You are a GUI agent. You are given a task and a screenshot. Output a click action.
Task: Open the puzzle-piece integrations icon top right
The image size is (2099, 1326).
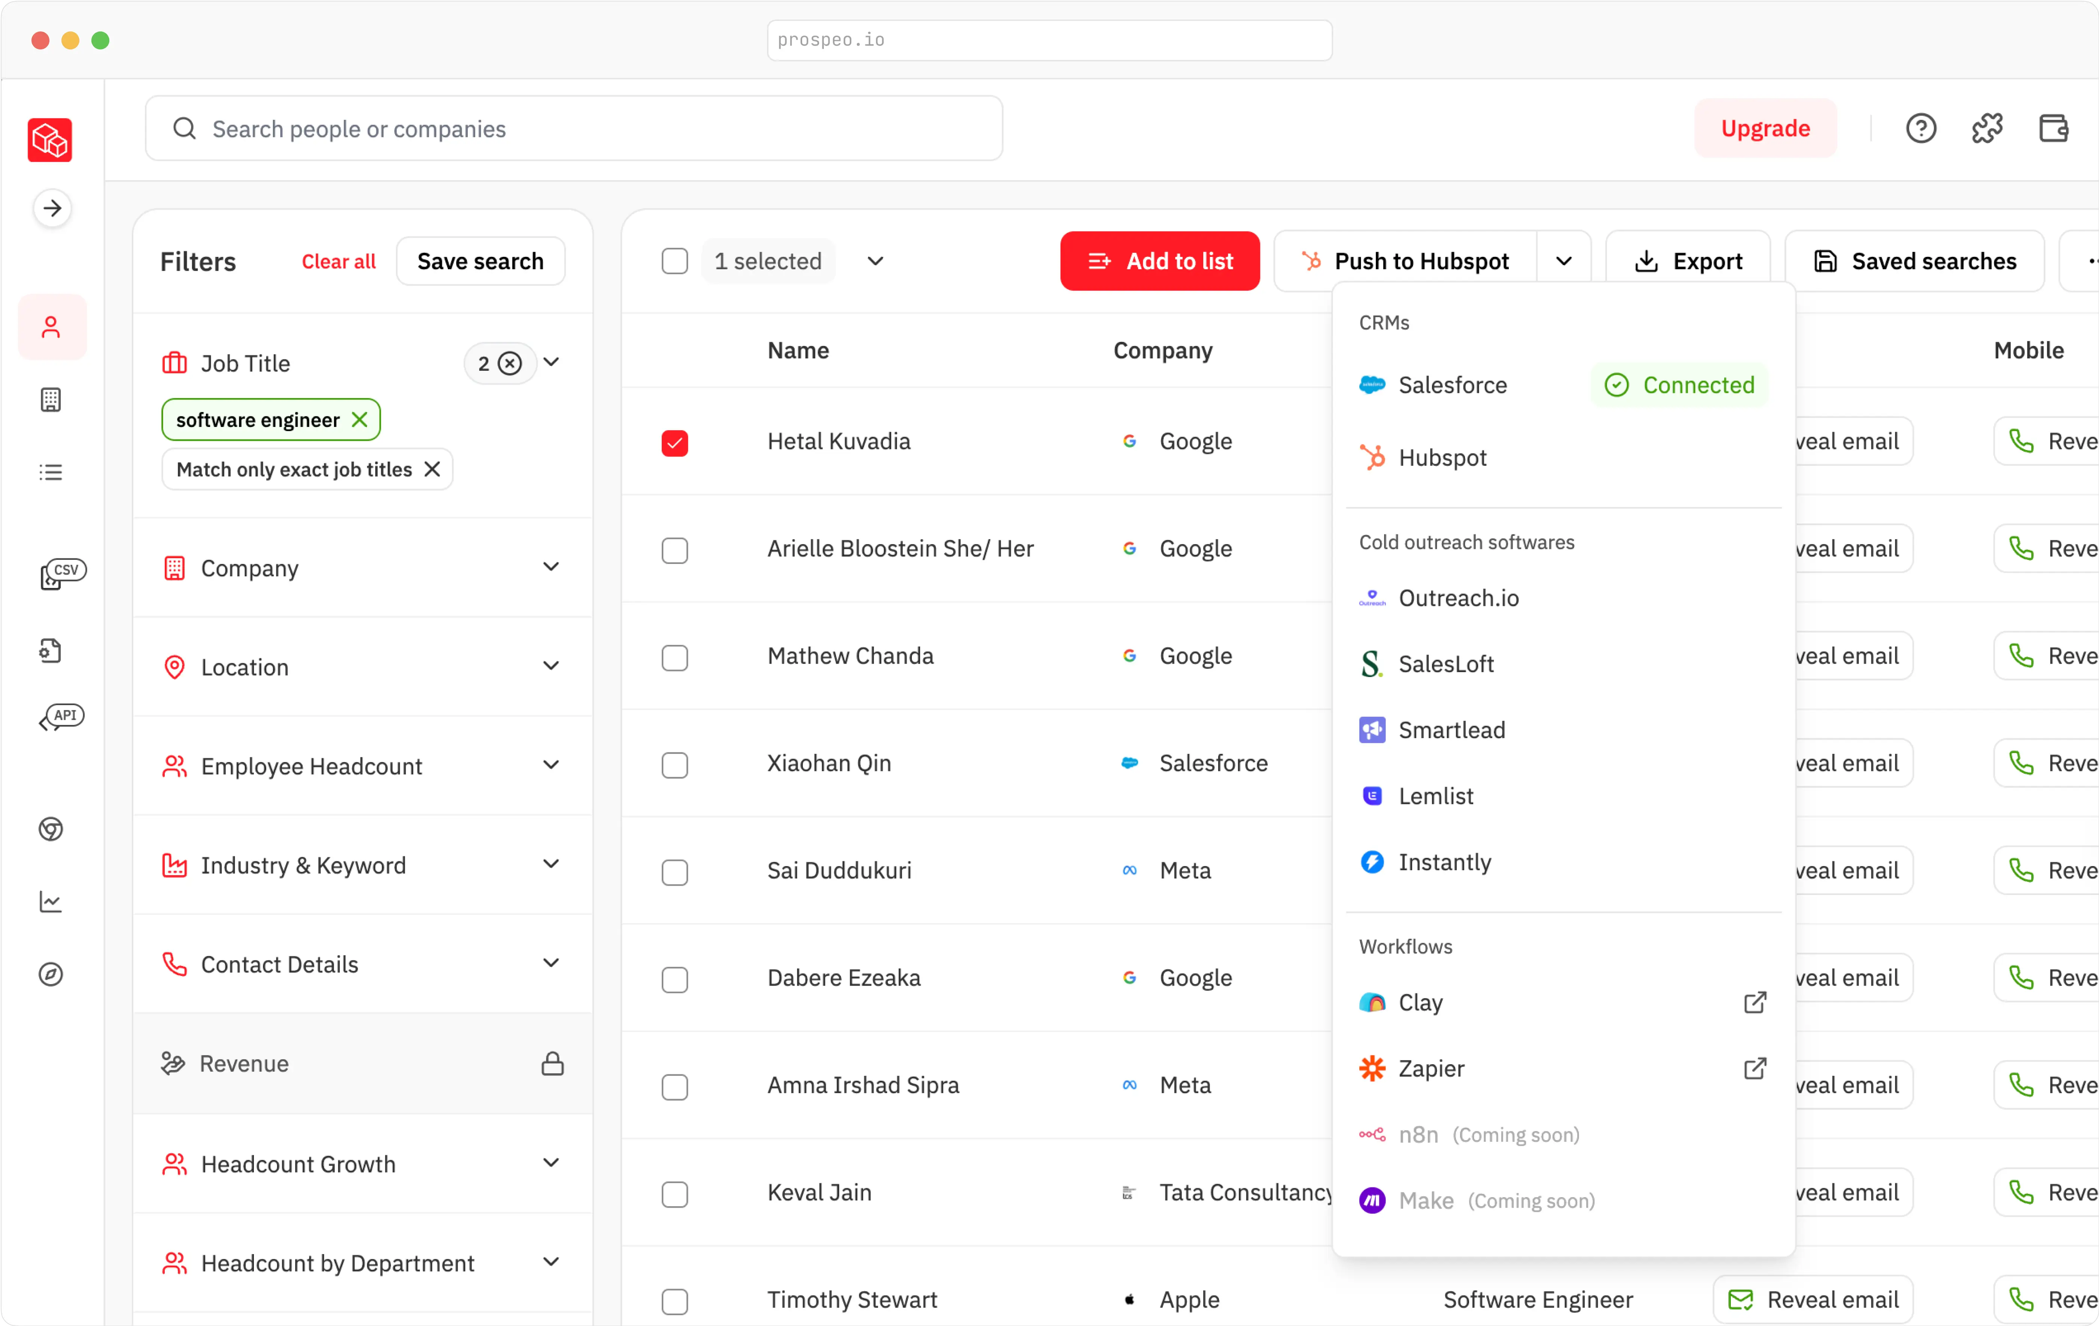pos(1987,127)
